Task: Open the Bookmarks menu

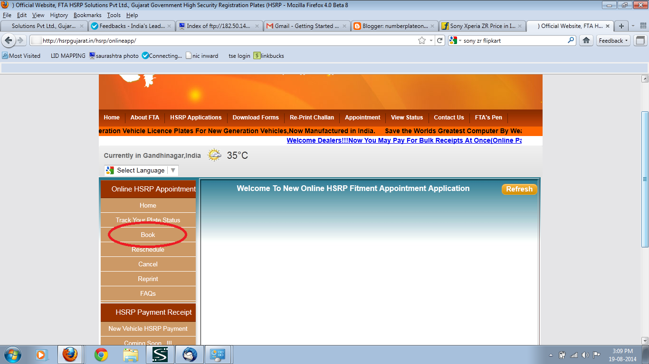Action: tap(87, 15)
